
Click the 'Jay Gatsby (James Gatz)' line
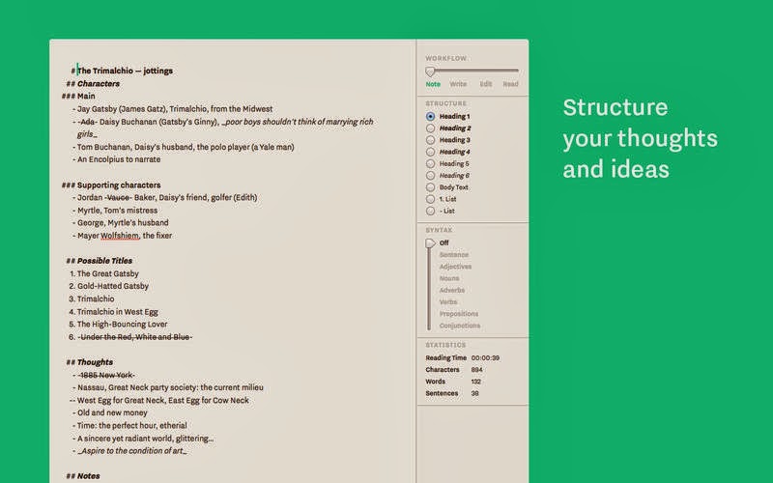click(173, 109)
